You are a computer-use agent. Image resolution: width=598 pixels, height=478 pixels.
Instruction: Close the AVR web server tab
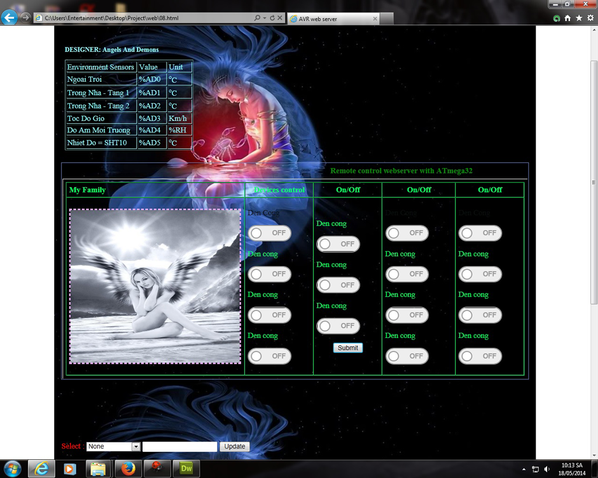pos(375,19)
